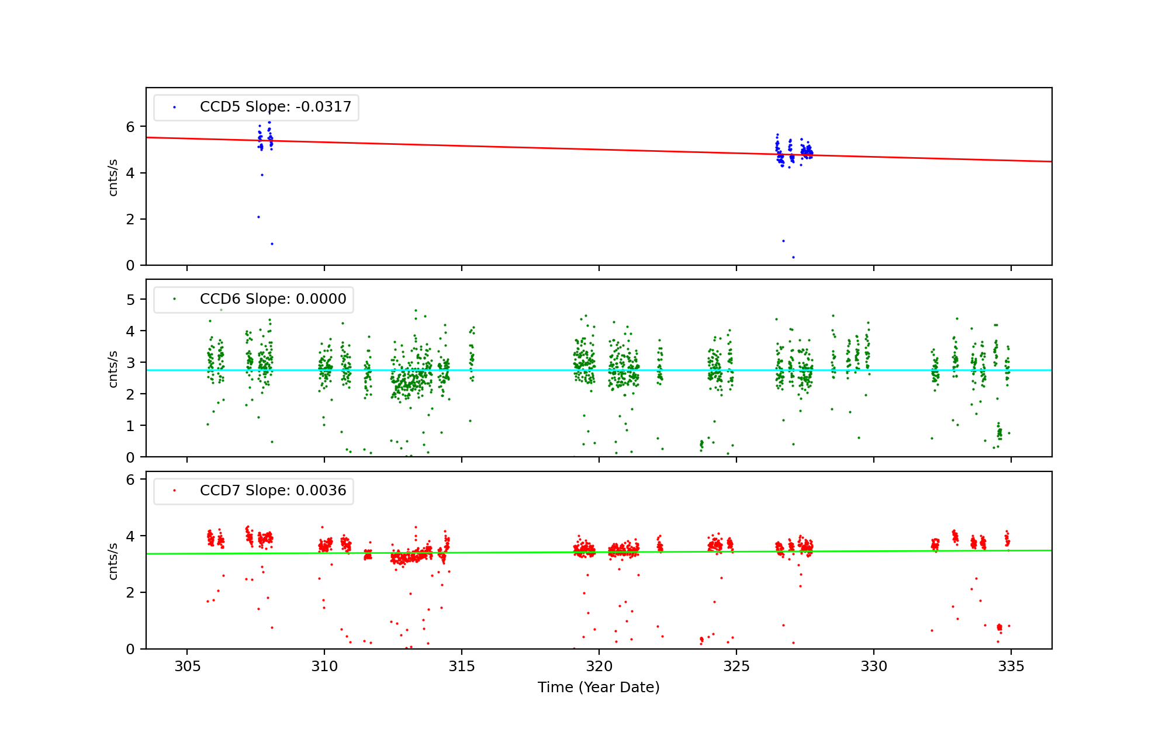This screenshot has width=1169, height=729.
Task: Click x-axis tick label 310
Action: coord(324,667)
